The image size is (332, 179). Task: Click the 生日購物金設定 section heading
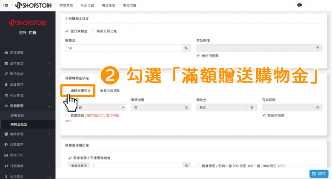coord(77,19)
